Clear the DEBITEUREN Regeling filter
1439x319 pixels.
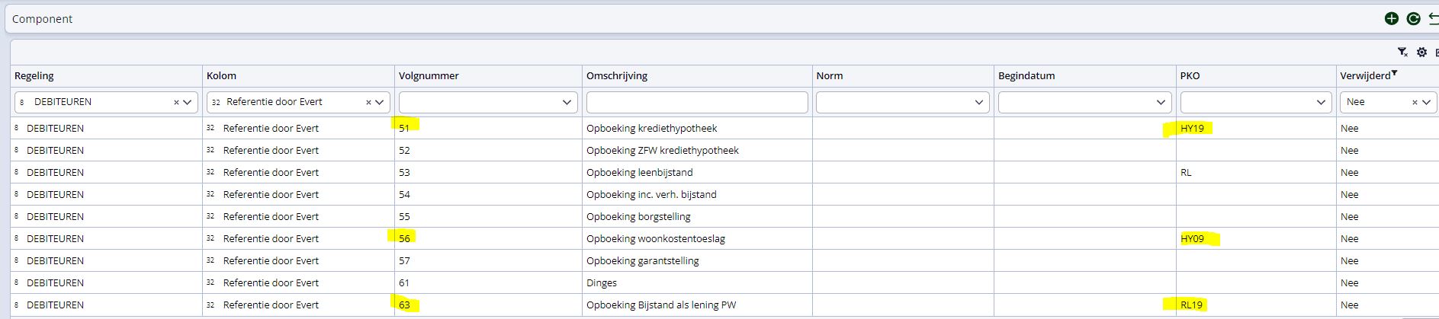pos(176,102)
